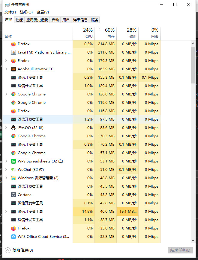198x260 pixels.
Task: Click the Java Platform SE binary icon
Action: pos(13,52)
